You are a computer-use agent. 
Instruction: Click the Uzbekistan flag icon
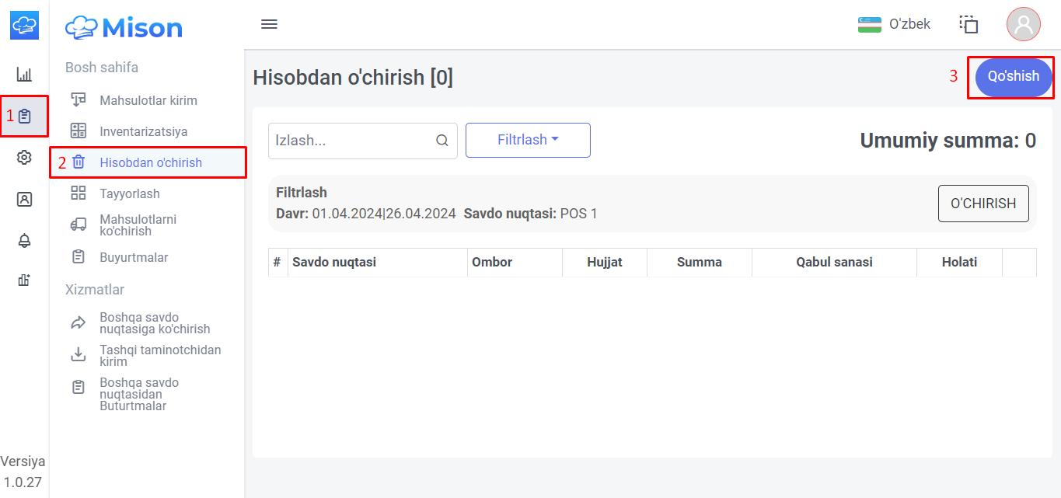click(x=870, y=24)
